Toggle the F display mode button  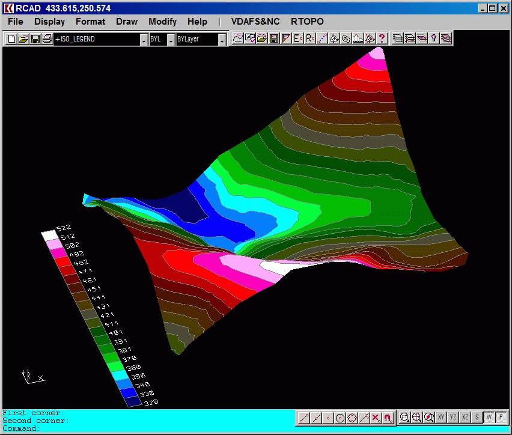pyautogui.click(x=501, y=417)
